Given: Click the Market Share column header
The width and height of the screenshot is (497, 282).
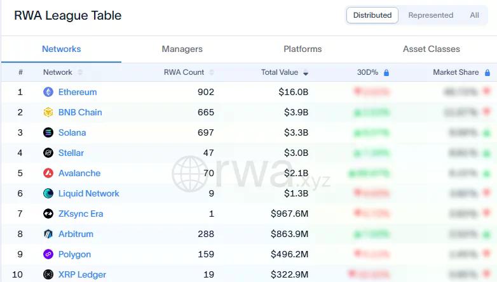Looking at the screenshot, I should pyautogui.click(x=456, y=72).
